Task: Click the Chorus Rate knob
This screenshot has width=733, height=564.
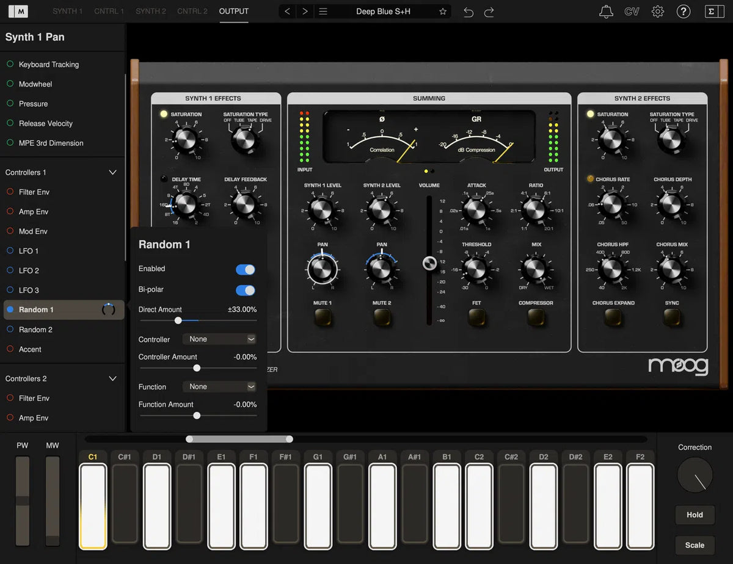Action: tap(612, 206)
